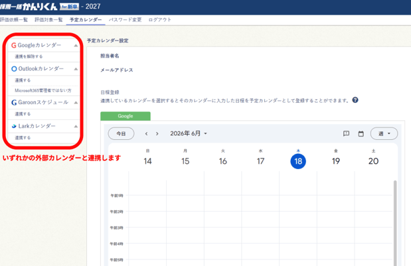Click the calendar date picker icon
This screenshot has height=266, width=411.
click(361, 134)
